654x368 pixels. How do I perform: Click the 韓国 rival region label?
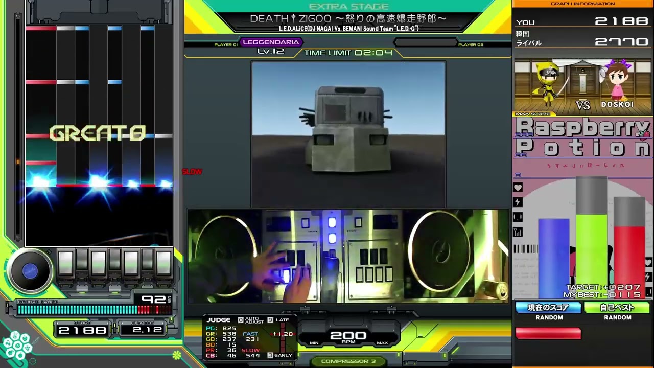[523, 34]
